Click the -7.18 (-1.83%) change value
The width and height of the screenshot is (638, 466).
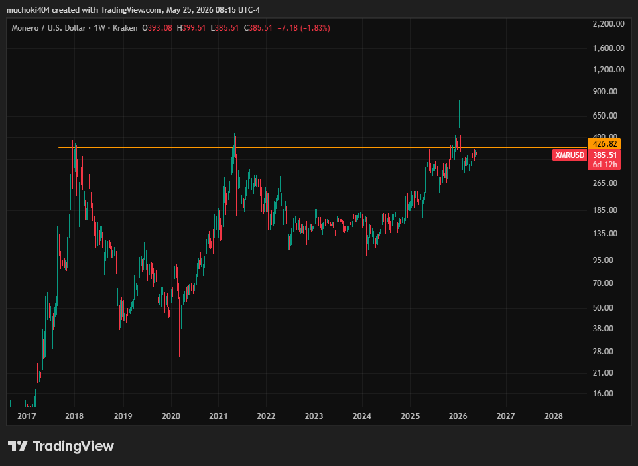pyautogui.click(x=304, y=28)
